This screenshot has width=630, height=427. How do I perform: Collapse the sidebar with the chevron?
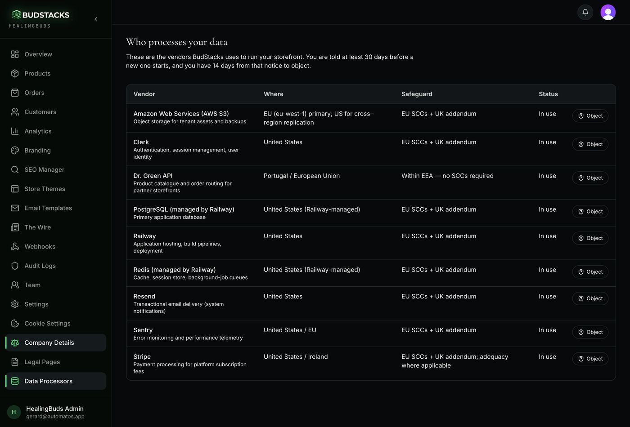96,19
